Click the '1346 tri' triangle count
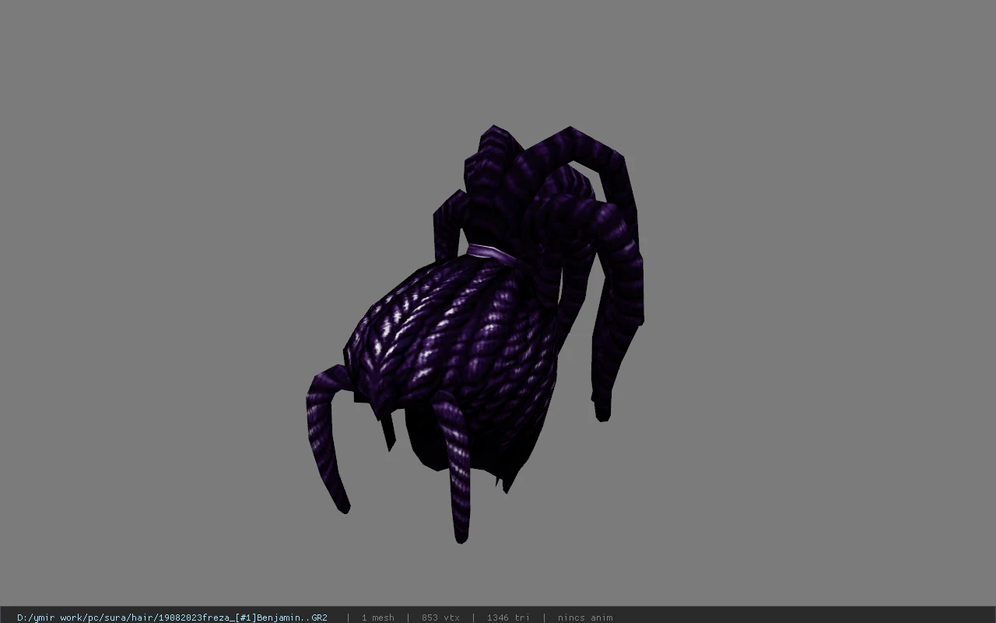 tap(508, 618)
